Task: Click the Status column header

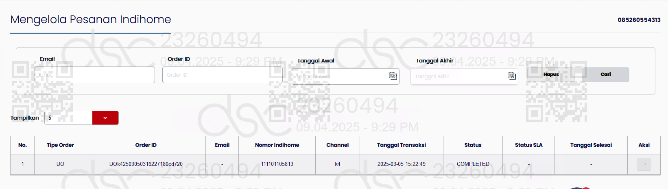Action: tap(473, 145)
